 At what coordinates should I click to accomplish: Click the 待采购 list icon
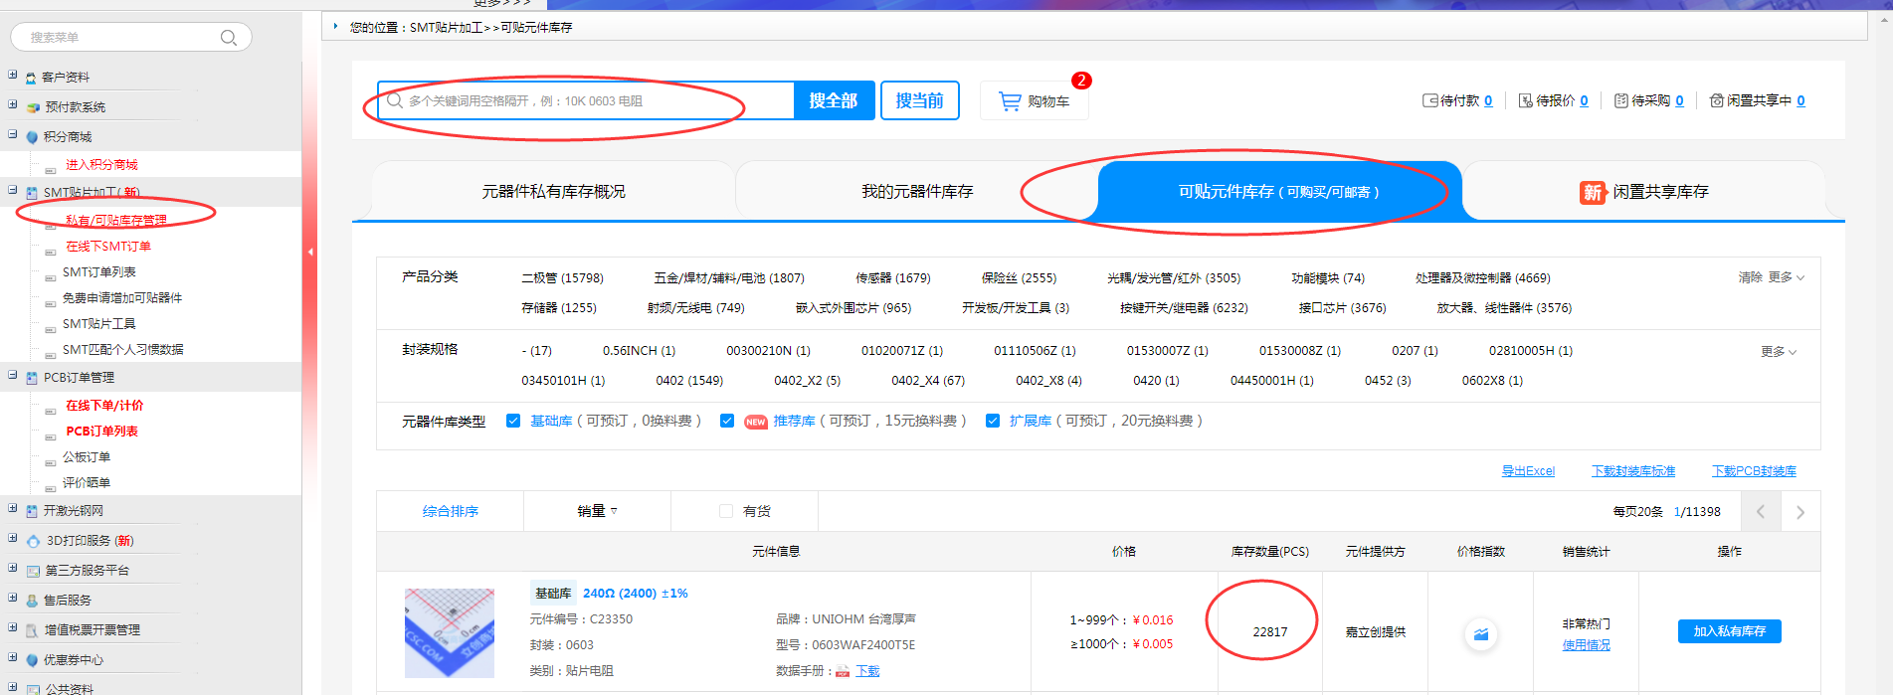[x=1620, y=100]
